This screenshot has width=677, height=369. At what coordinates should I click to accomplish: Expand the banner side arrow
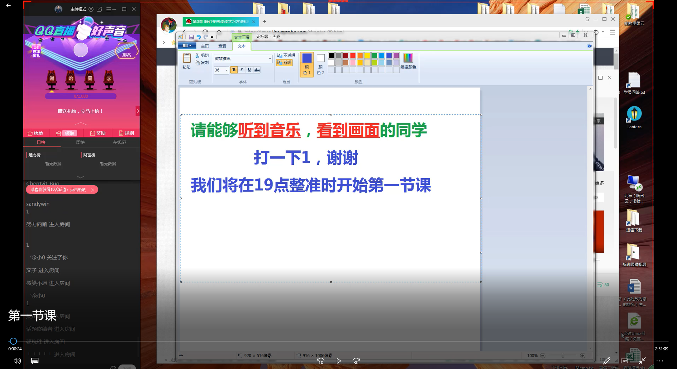tap(138, 111)
